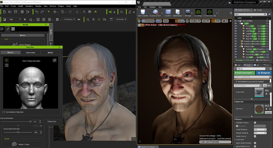
Task: Click Motion Puppet in Body section
Action: coord(23,44)
